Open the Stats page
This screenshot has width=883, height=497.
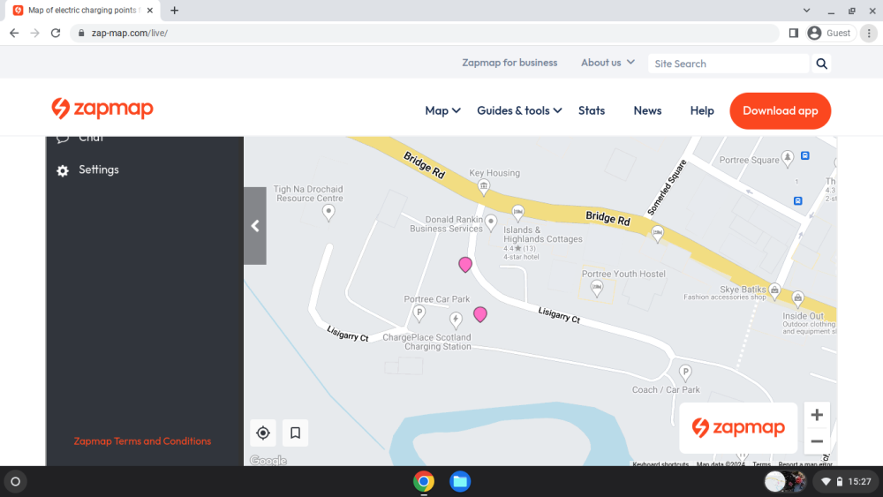(x=592, y=111)
